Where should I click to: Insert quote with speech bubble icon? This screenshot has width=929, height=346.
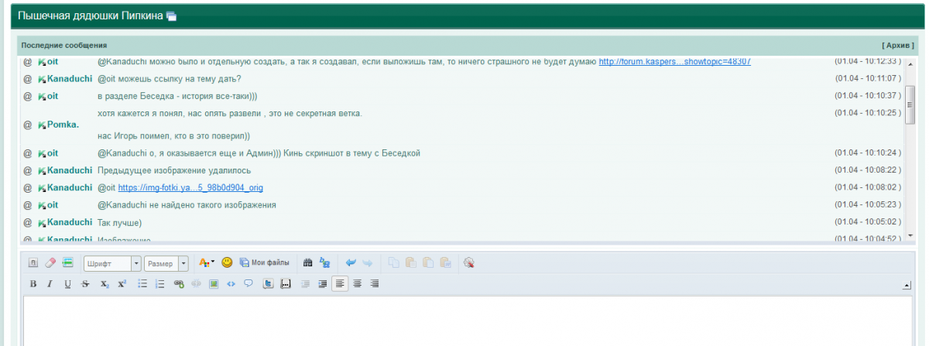[x=249, y=284]
